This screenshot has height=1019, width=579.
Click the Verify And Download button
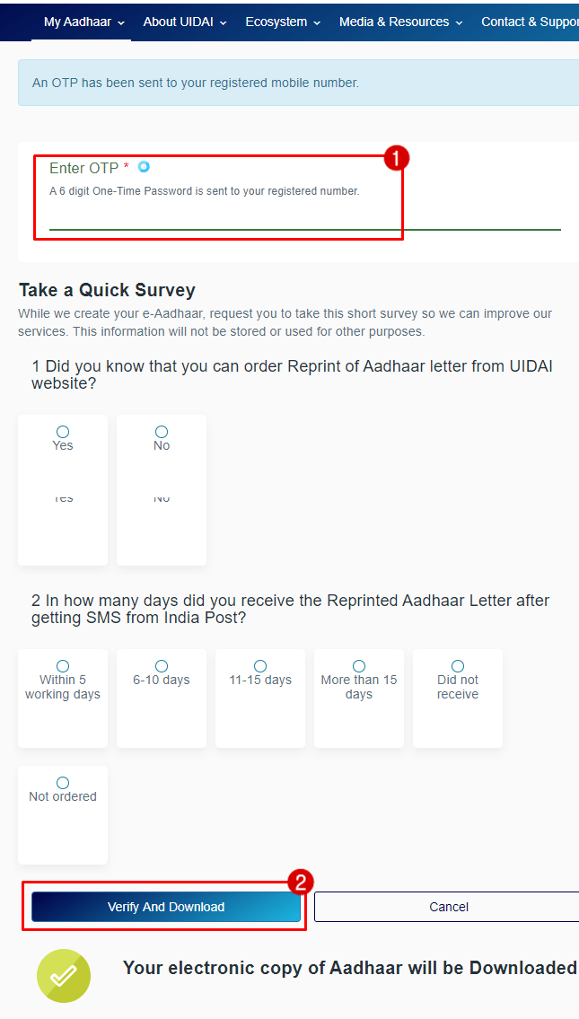coord(165,907)
